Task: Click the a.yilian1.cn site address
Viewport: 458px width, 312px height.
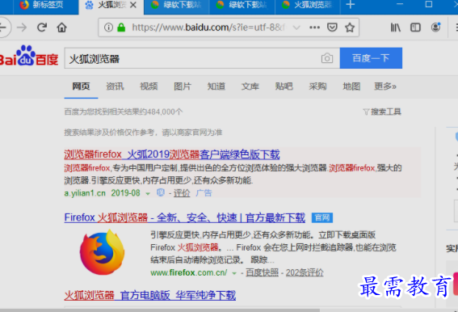Action: click(x=85, y=193)
